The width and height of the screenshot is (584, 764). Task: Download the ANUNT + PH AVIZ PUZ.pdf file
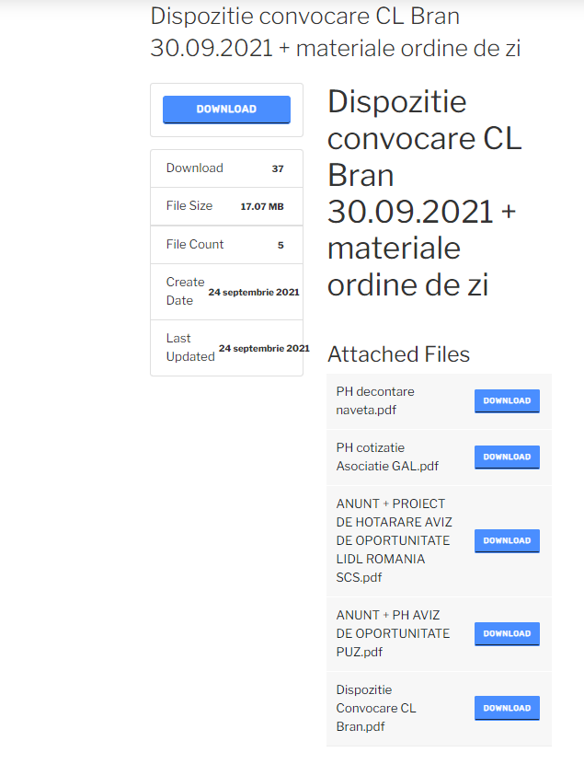(x=507, y=634)
